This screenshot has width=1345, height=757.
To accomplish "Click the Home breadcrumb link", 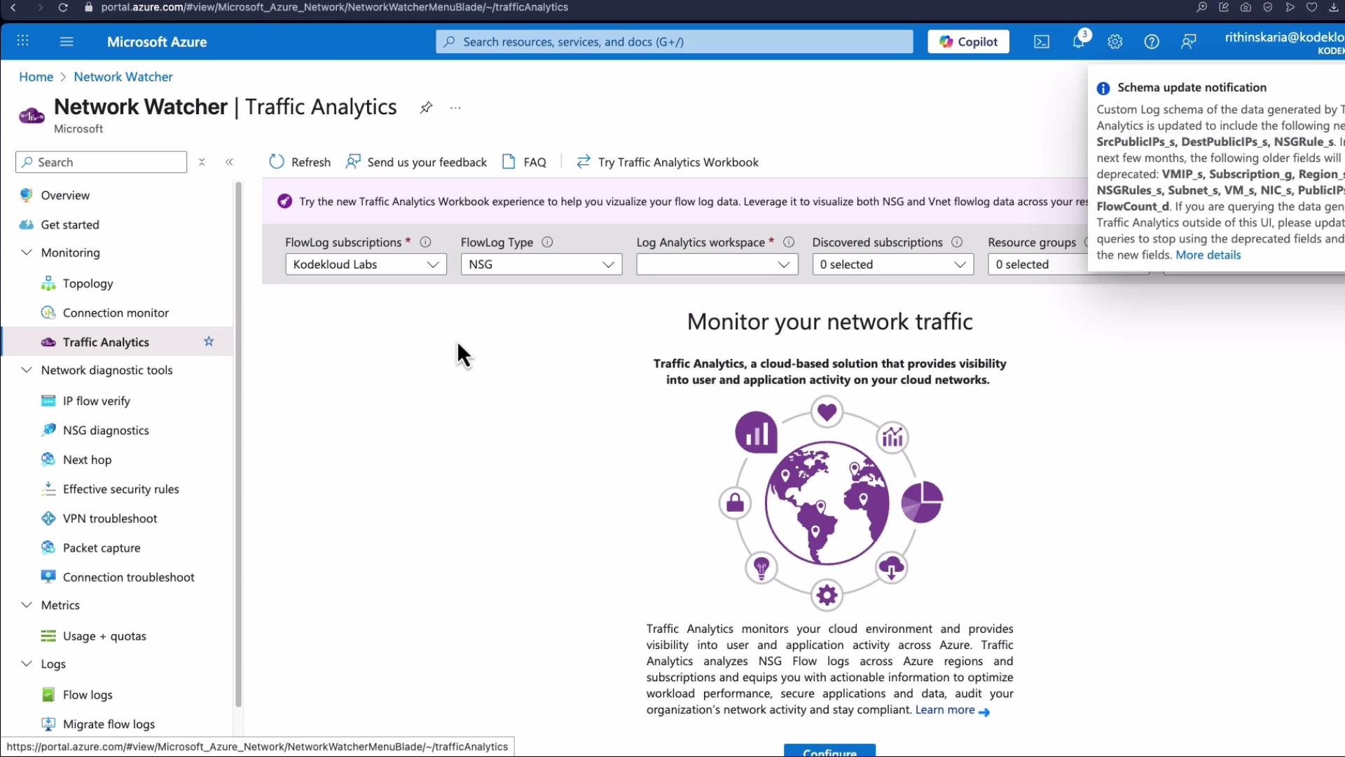I will pos(36,76).
